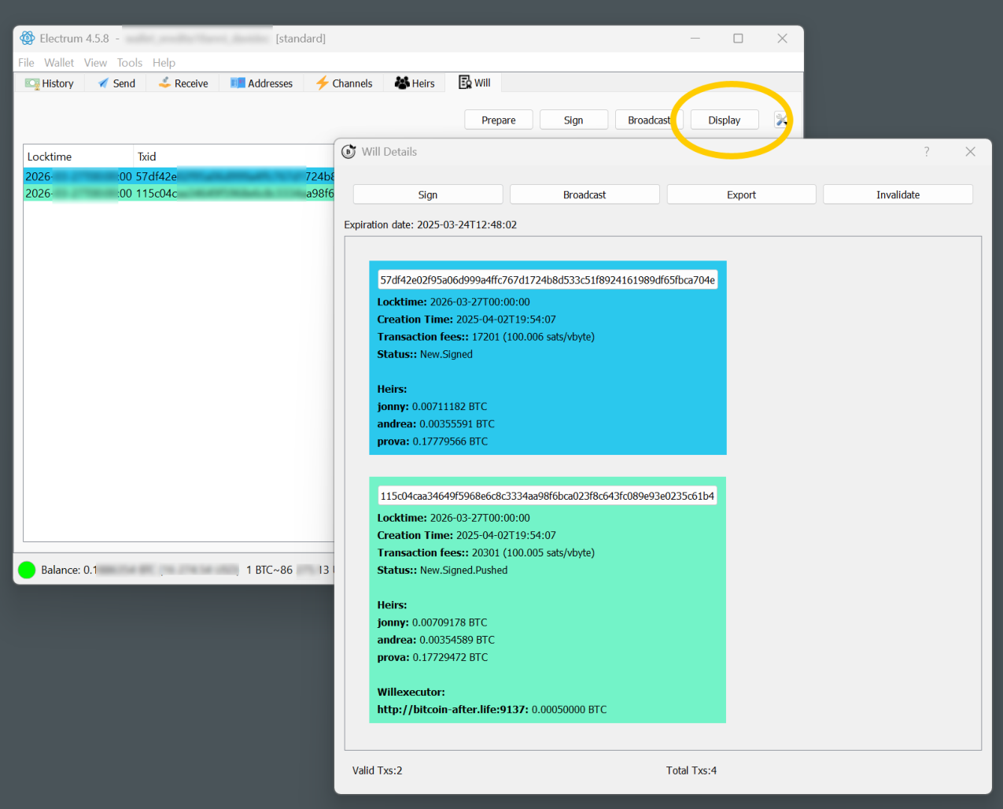Click the fee line showing 20301
The height and width of the screenshot is (809, 1003).
click(x=485, y=552)
